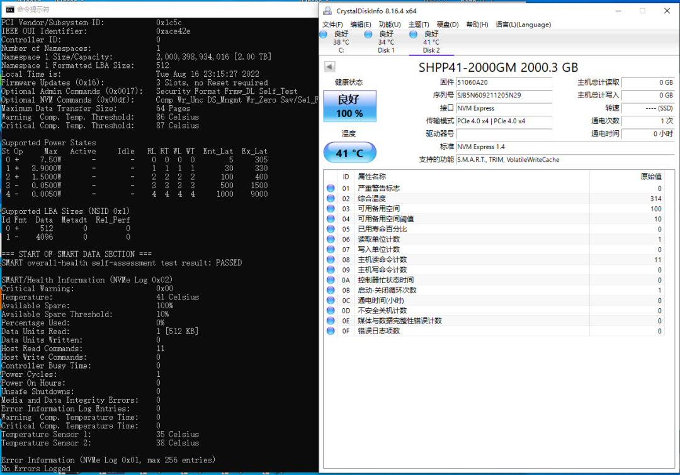Image resolution: width=680 pixels, height=475 pixels.
Task: Click the 41 °C temperature indicator button
Action: (349, 152)
